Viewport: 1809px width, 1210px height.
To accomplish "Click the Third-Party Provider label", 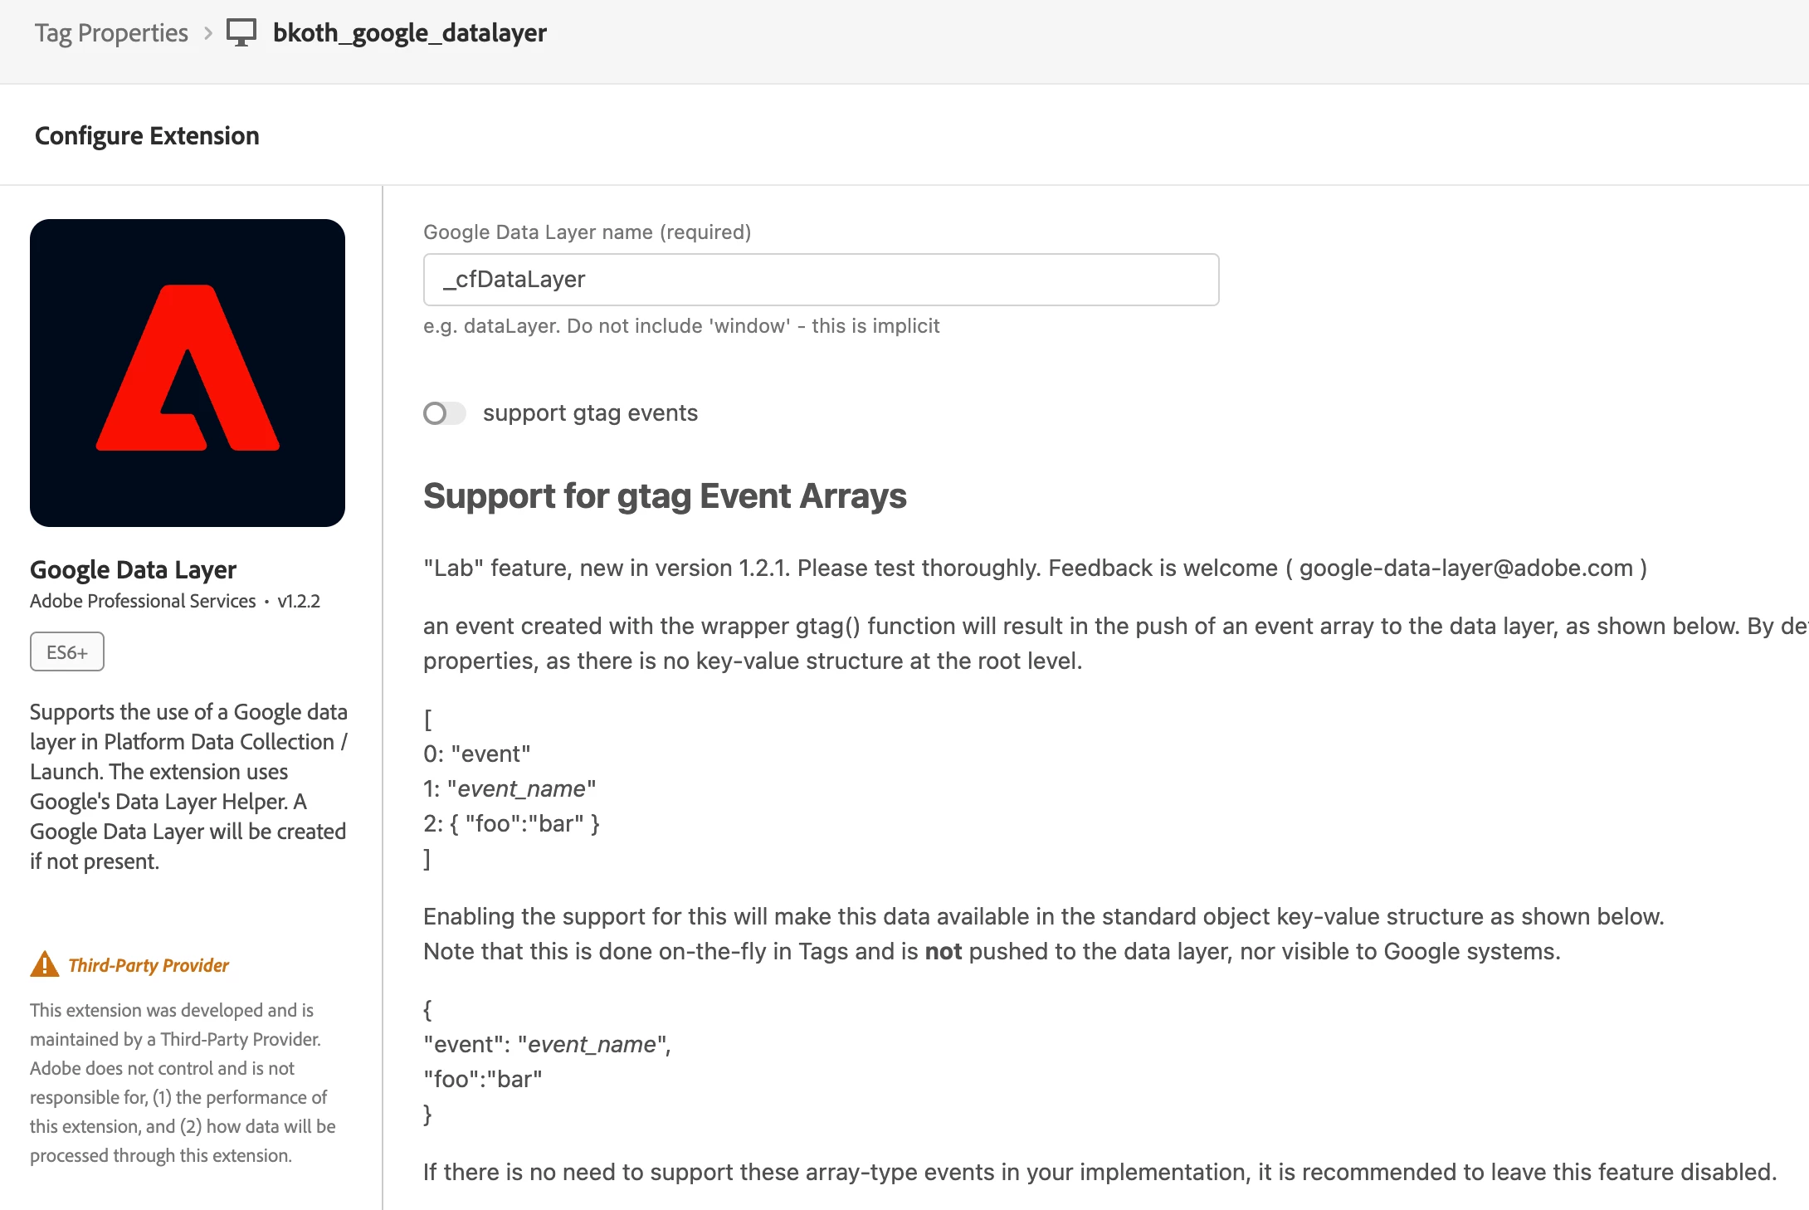I will [149, 965].
